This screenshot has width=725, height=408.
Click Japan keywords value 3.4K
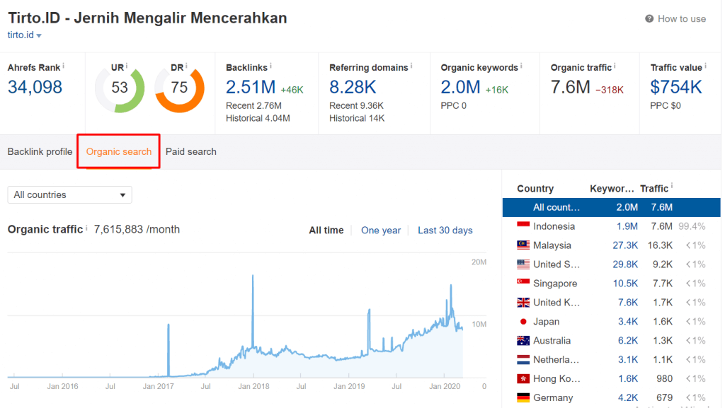pyautogui.click(x=628, y=322)
